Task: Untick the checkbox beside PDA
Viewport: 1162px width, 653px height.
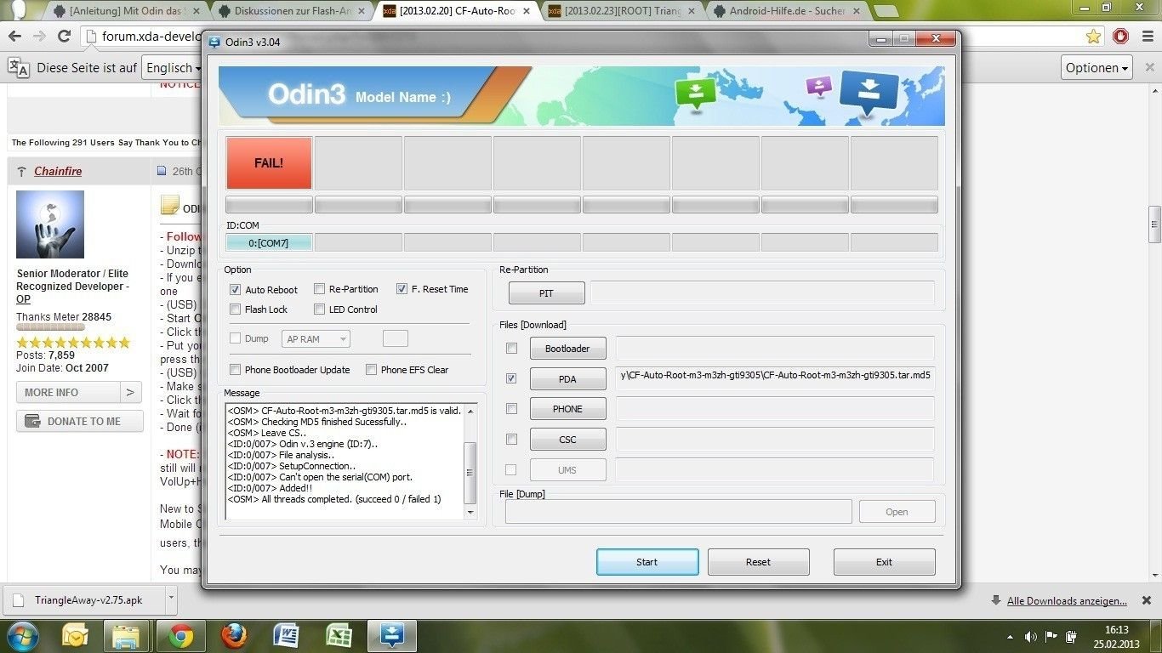Action: tap(511, 378)
